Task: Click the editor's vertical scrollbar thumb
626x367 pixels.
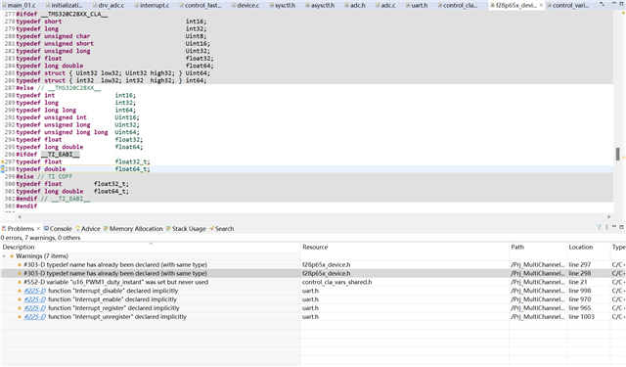Action: pyautogui.click(x=617, y=154)
